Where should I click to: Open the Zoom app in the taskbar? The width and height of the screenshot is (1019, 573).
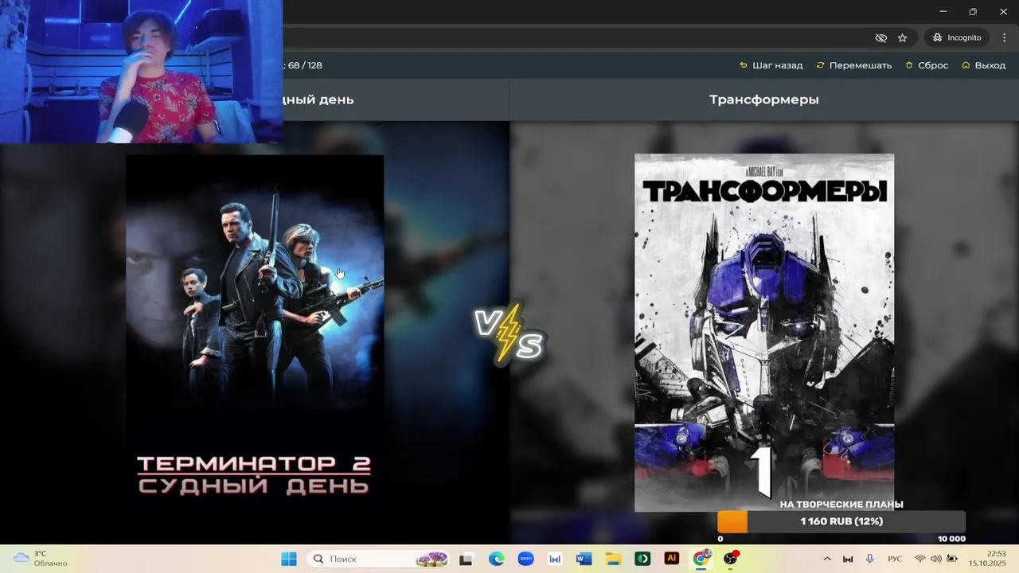(x=525, y=559)
